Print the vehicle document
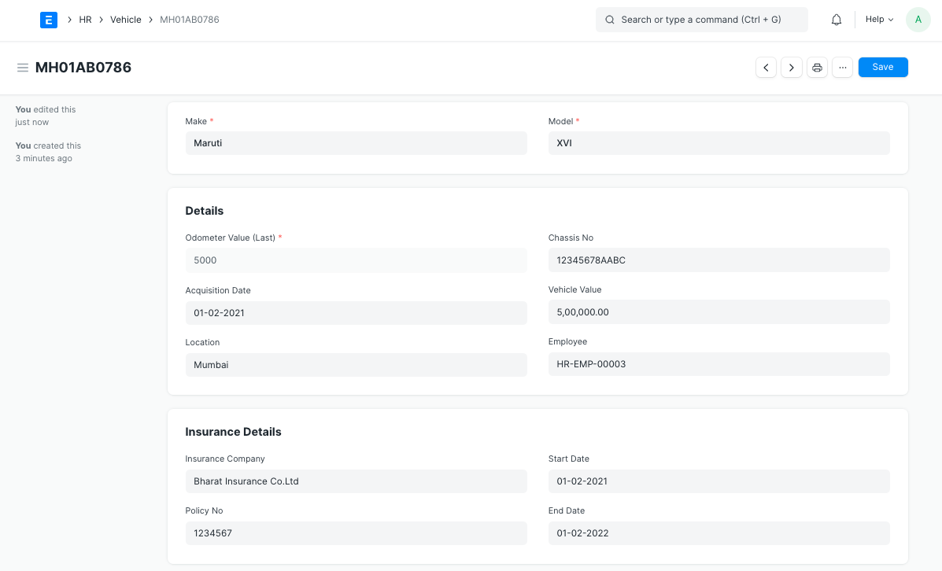Viewport: 942px width, 571px height. [817, 68]
